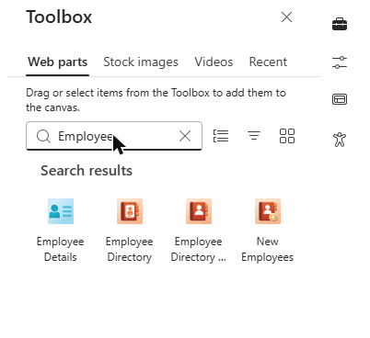370x338 pixels.
Task: Switch to the Videos tab
Action: 214,62
